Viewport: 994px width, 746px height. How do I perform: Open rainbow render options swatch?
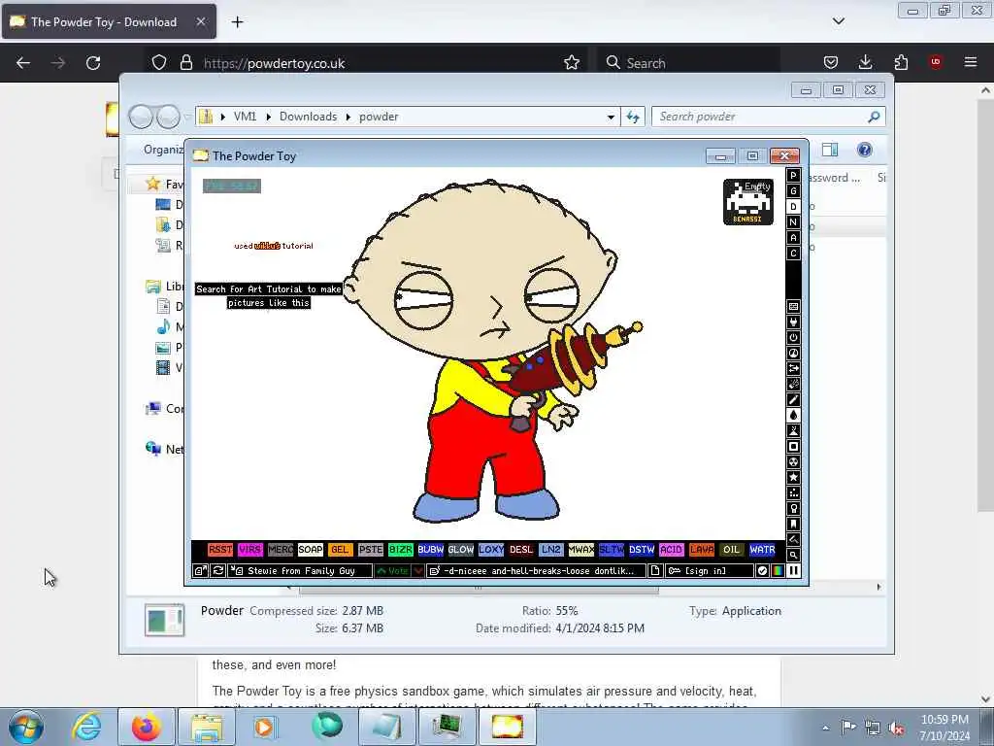[x=778, y=571]
